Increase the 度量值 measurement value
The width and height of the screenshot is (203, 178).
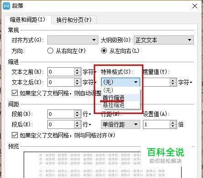[173, 80]
